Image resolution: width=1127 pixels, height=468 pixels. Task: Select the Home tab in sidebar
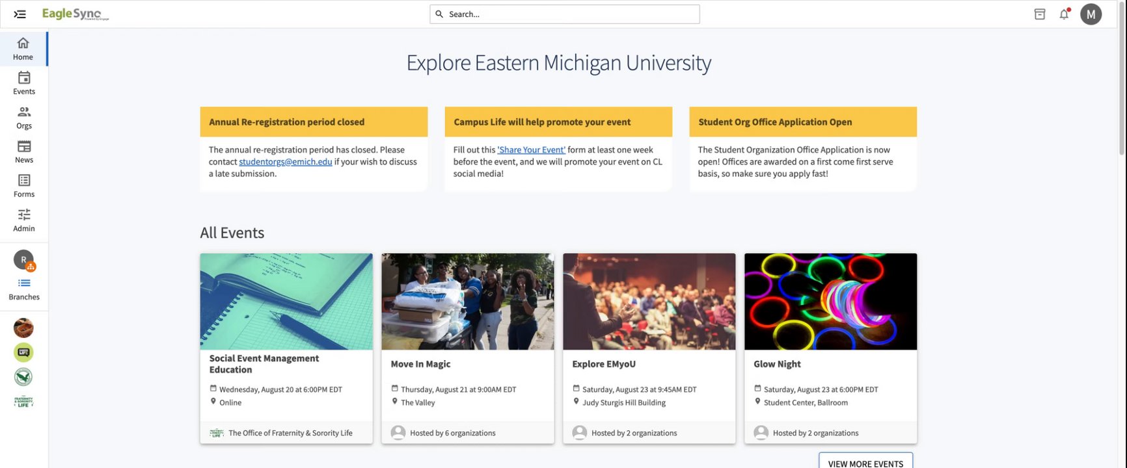click(x=23, y=49)
